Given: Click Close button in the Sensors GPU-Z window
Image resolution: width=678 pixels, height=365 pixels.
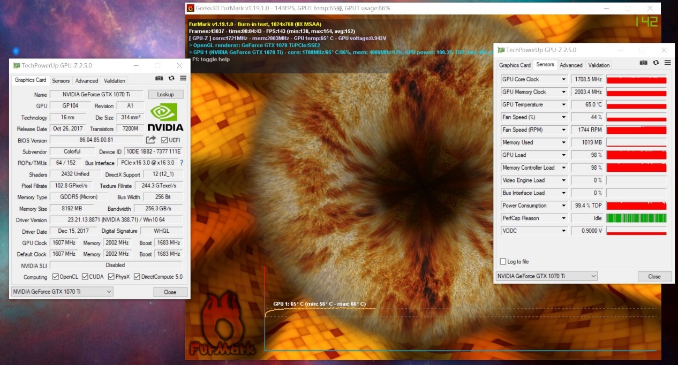Looking at the screenshot, I should (x=654, y=277).
